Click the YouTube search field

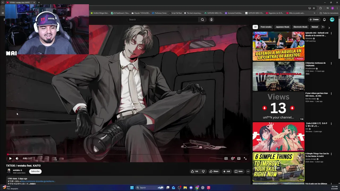tap(163, 19)
